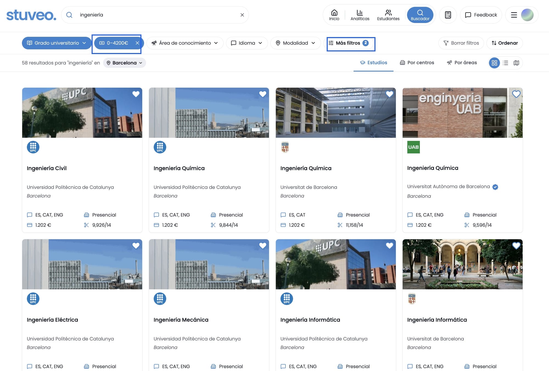The height and width of the screenshot is (371, 549).
Task: Favorite Ingeniería Civil card heart
Action: click(x=136, y=94)
